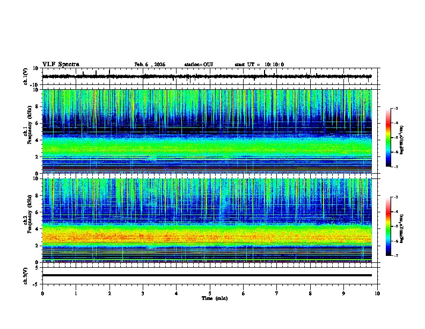The height and width of the screenshot is (329, 425).
Task: Click the time axis tick label "10"
Action: click(377, 294)
